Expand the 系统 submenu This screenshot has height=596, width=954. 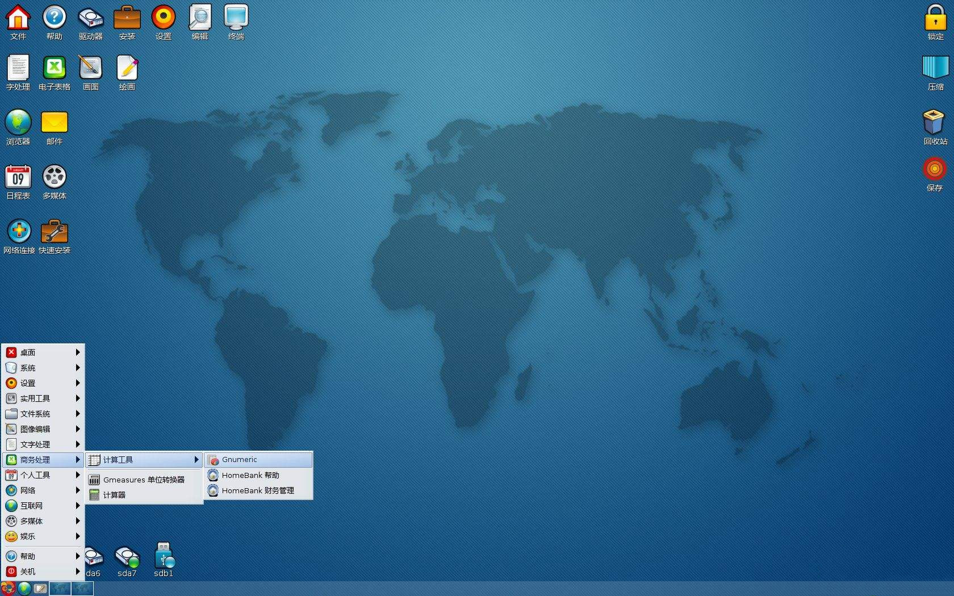[x=43, y=368]
